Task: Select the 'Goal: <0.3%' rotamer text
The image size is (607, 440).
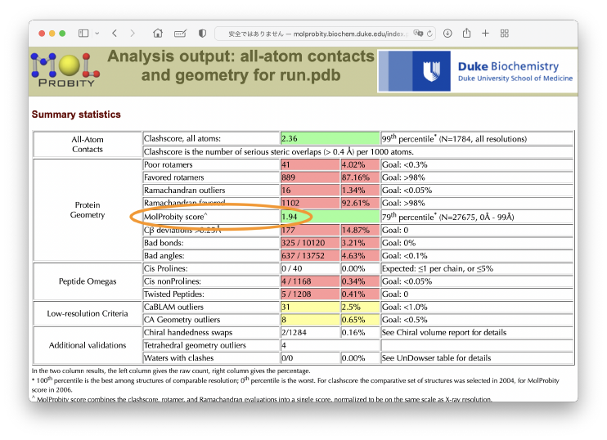Action: pos(405,164)
